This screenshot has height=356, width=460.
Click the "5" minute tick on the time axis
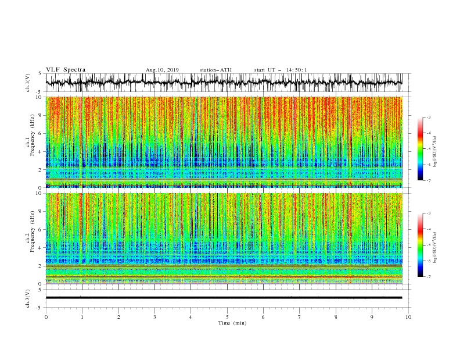[227, 317]
